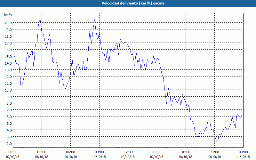Screen dimensions: 256x160
Task: Click the '2,0' y-axis value
Action: point(9,143)
